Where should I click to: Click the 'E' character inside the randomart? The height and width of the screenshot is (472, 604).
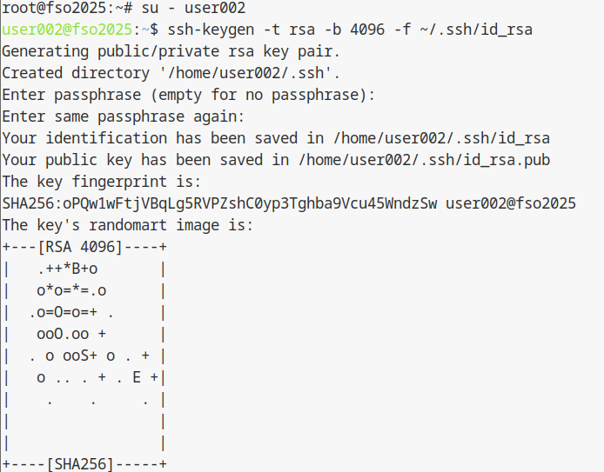(x=137, y=376)
